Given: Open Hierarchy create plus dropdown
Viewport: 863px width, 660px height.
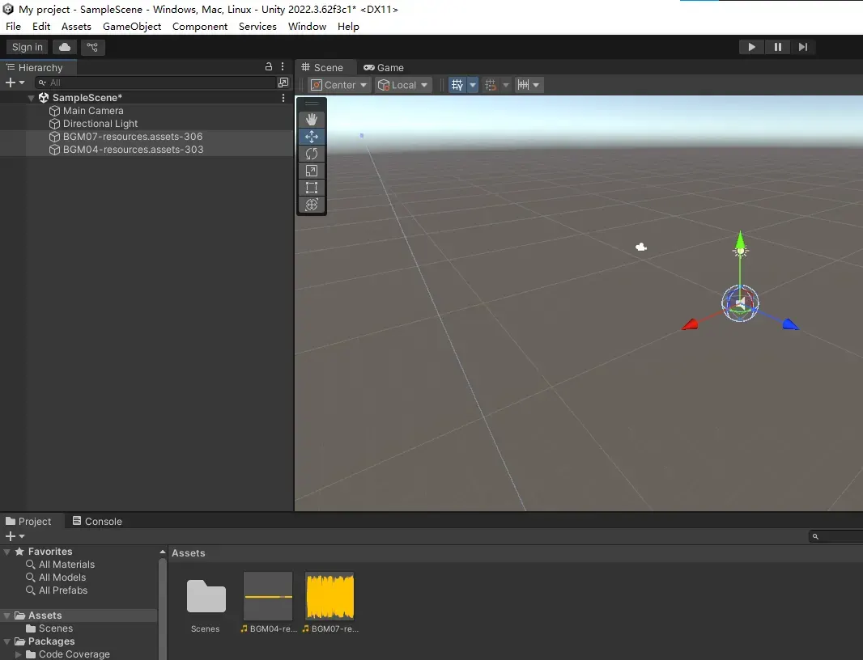Looking at the screenshot, I should point(15,82).
